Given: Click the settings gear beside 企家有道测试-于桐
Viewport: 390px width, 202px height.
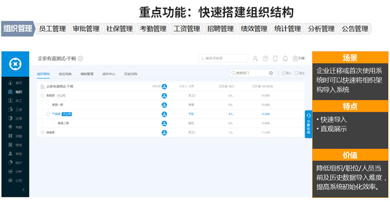Looking at the screenshot, I should 81,59.
